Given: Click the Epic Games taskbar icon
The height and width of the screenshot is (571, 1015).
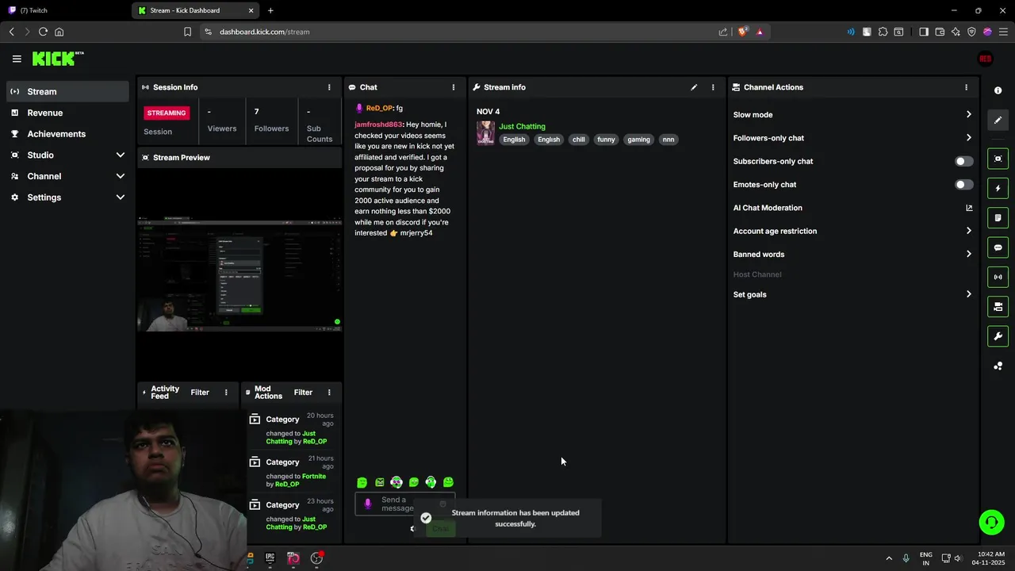Looking at the screenshot, I should point(270,558).
